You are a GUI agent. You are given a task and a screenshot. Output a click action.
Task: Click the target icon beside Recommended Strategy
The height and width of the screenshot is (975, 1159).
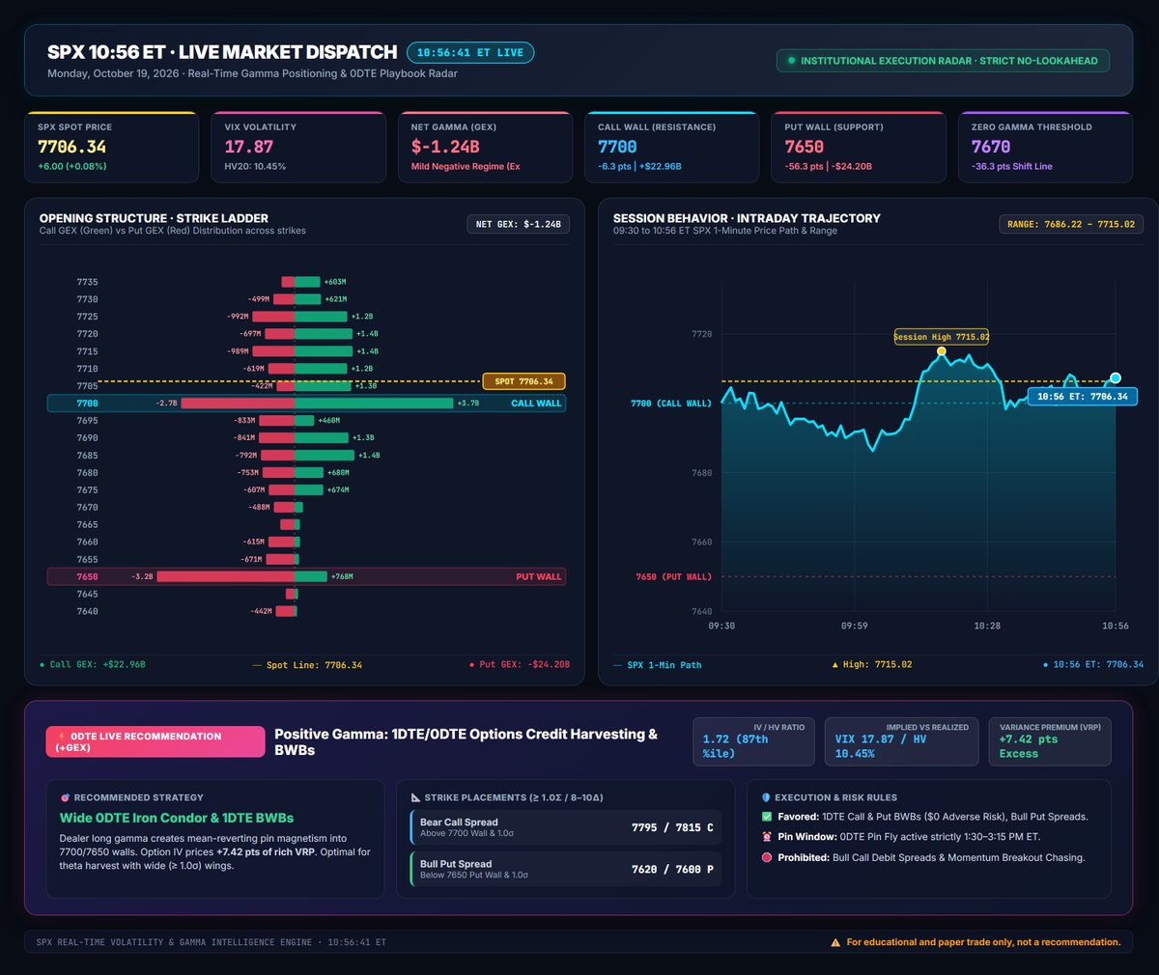pyautogui.click(x=65, y=798)
